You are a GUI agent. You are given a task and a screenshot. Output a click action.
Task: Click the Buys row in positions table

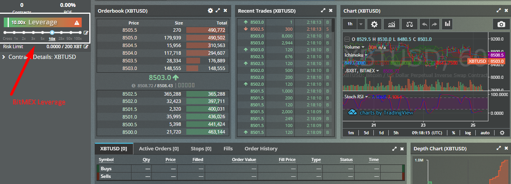[251, 169]
